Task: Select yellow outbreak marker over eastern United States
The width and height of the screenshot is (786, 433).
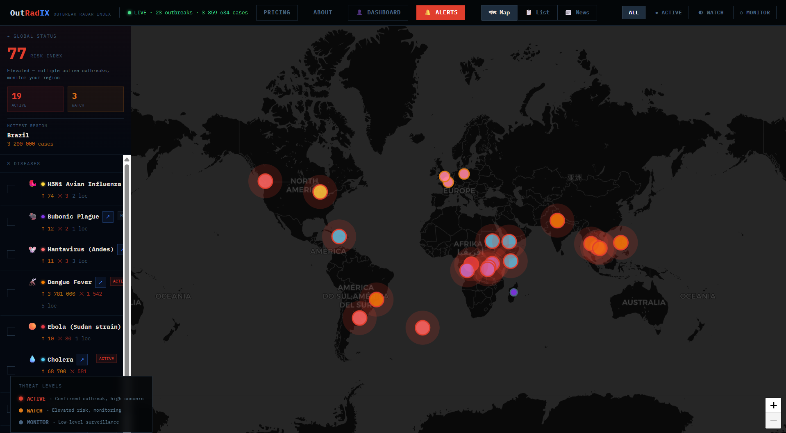Action: (x=320, y=191)
